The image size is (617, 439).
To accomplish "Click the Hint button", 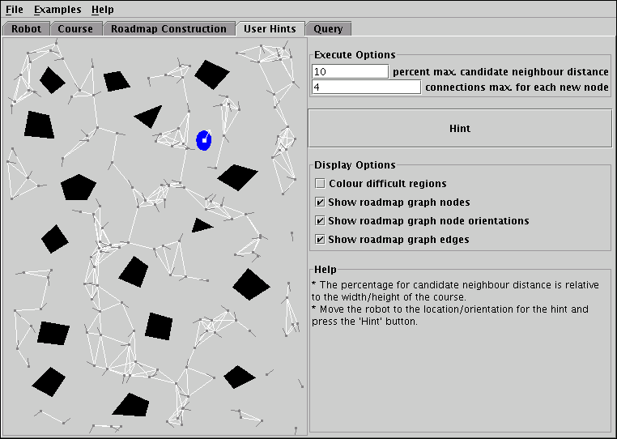I will (x=460, y=128).
